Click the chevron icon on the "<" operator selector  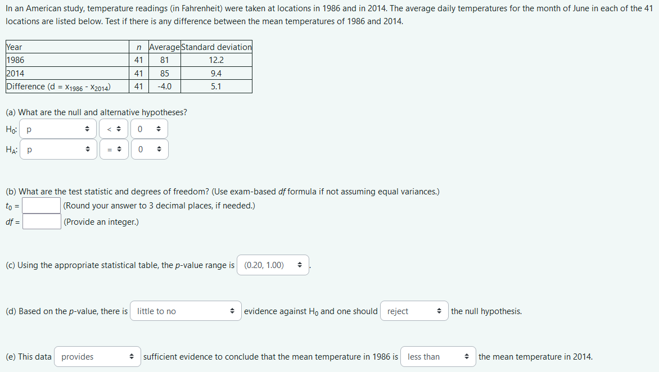pyautogui.click(x=119, y=129)
